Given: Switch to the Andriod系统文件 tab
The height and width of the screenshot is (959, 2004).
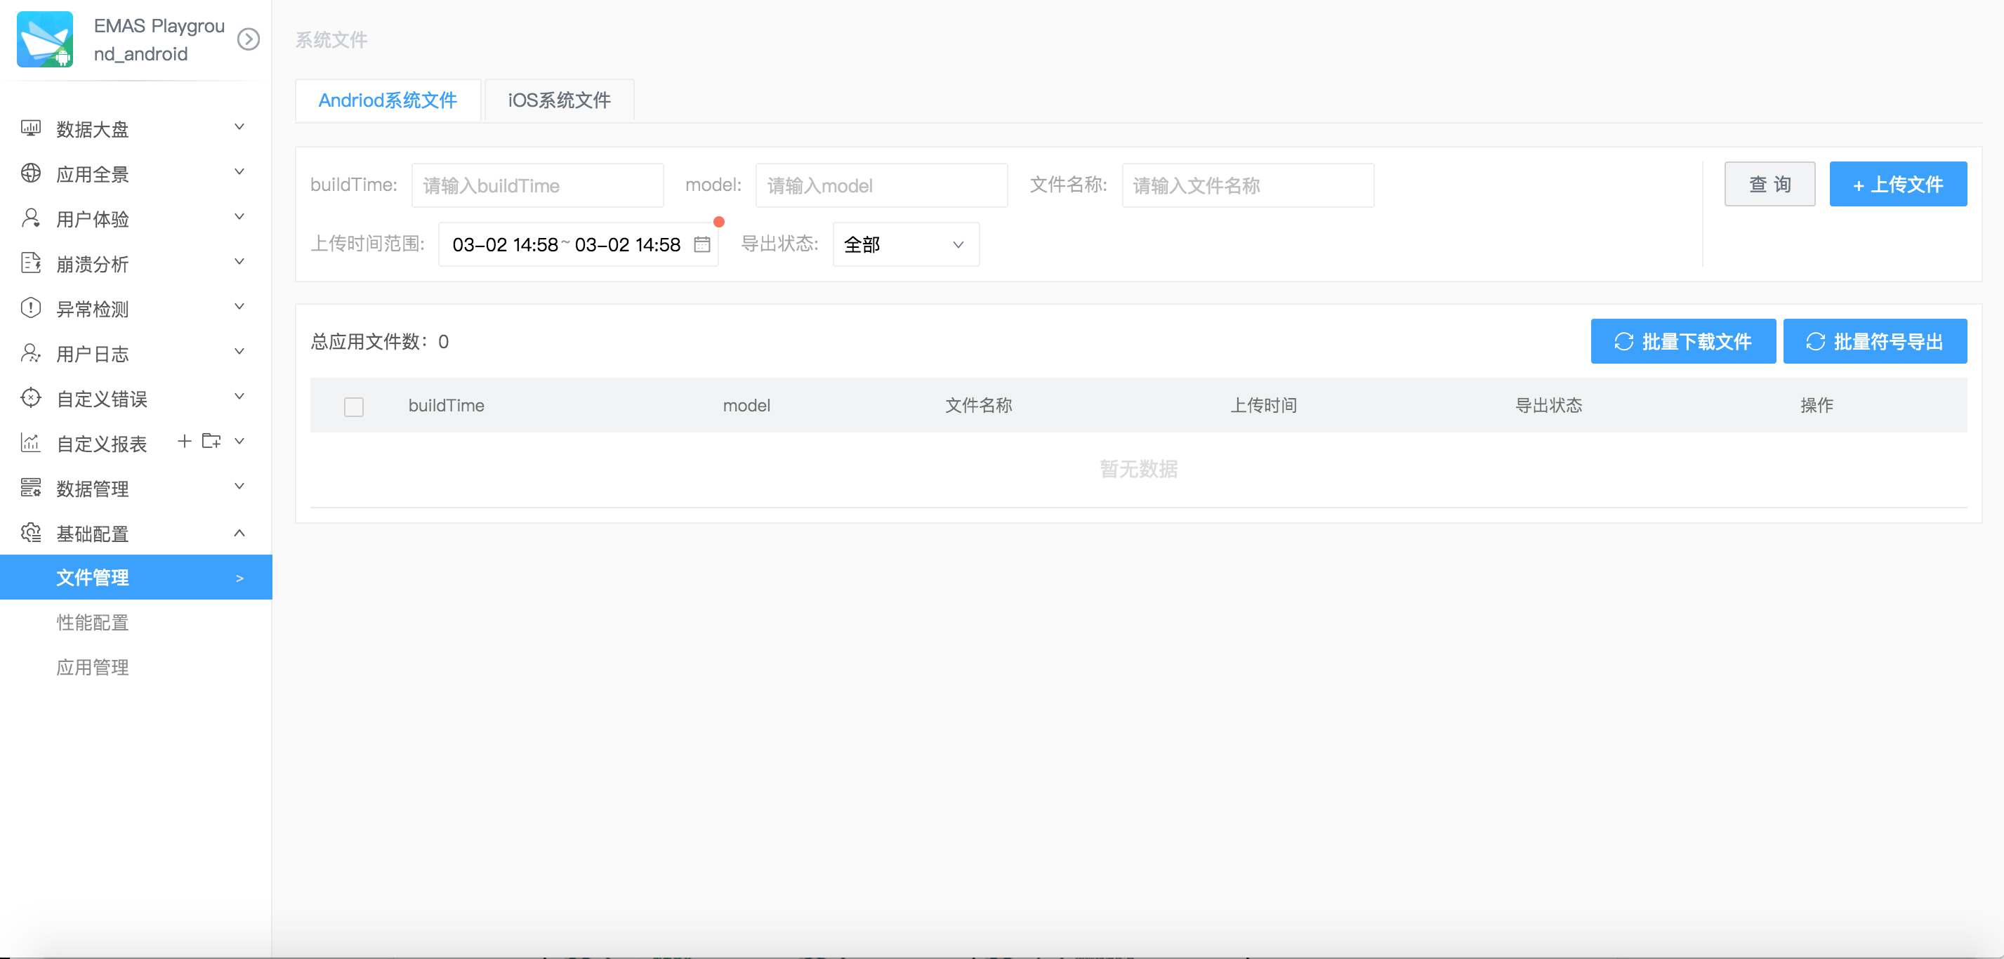Looking at the screenshot, I should tap(388, 100).
